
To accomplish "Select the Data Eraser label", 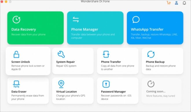I will [19, 92].
